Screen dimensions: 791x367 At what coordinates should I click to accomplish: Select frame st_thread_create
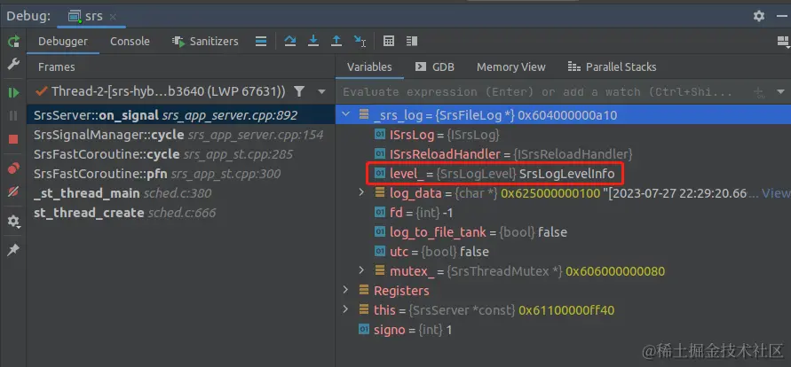(180, 213)
